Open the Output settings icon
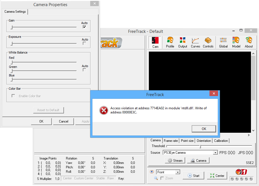This screenshot has width=259, height=186. coord(183,42)
